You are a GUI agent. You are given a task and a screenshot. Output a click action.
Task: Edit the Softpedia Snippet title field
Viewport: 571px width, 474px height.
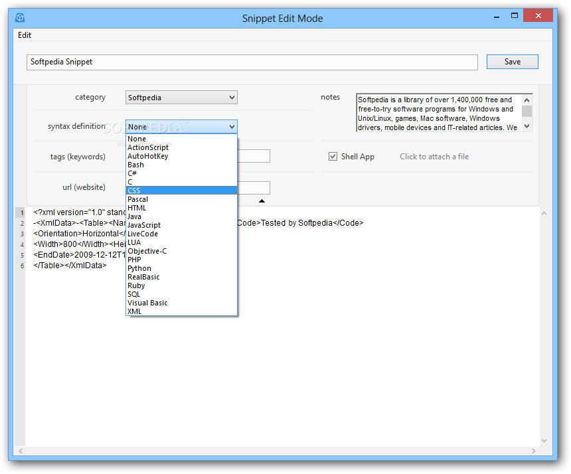(252, 62)
